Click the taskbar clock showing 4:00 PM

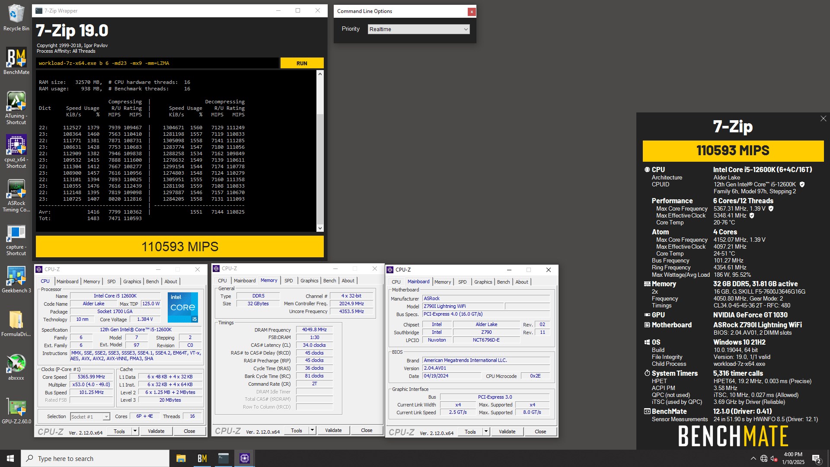793,458
